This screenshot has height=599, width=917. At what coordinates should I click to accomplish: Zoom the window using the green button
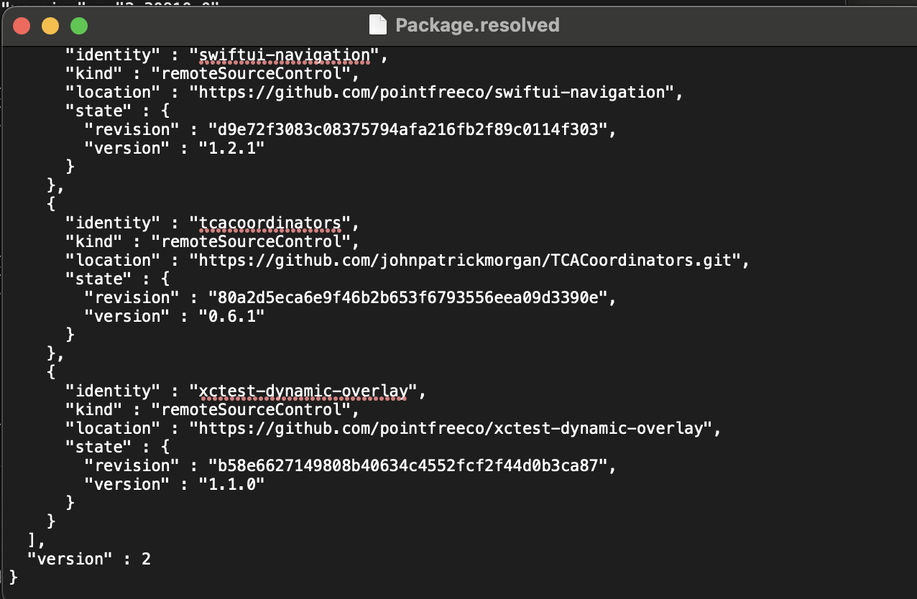pos(79,26)
